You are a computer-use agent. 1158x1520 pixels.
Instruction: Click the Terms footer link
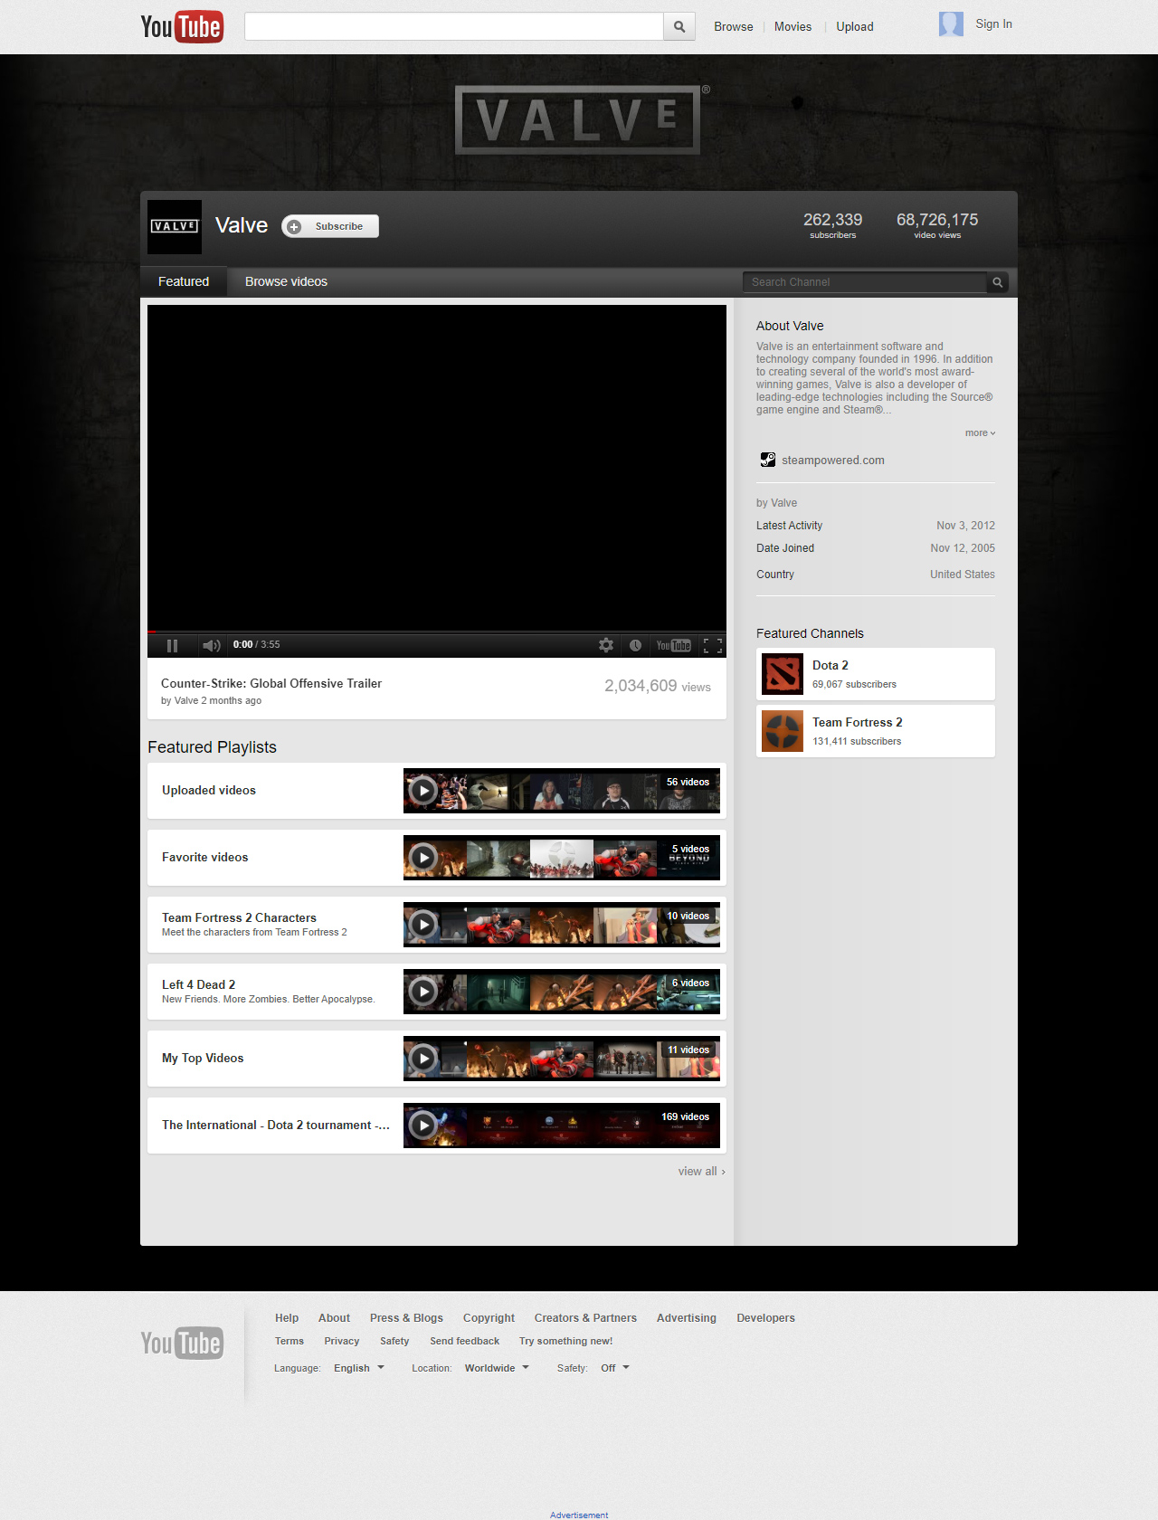(x=289, y=1341)
